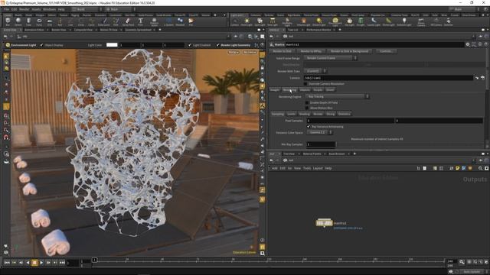Add an Area Light from shelf

pos(273,21)
